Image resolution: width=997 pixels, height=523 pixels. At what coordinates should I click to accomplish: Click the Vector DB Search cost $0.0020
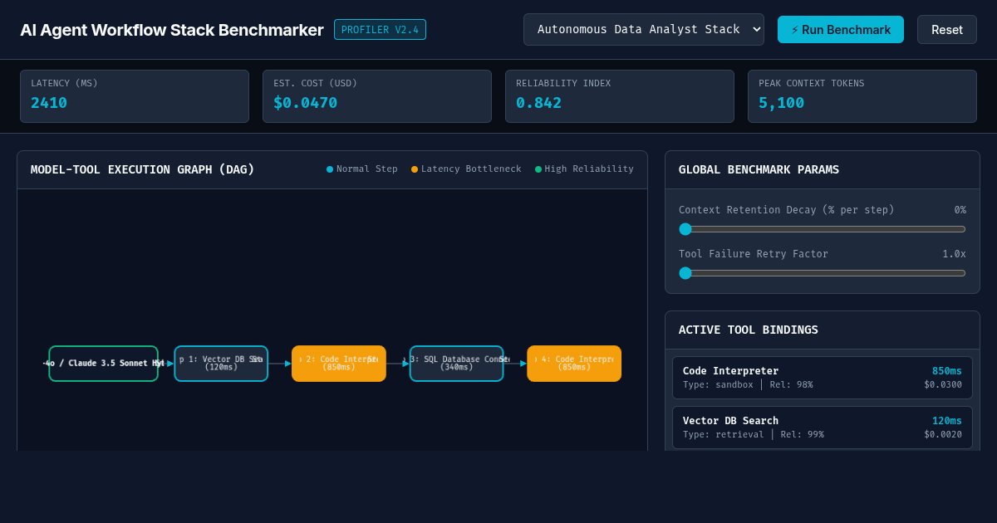[x=943, y=435]
